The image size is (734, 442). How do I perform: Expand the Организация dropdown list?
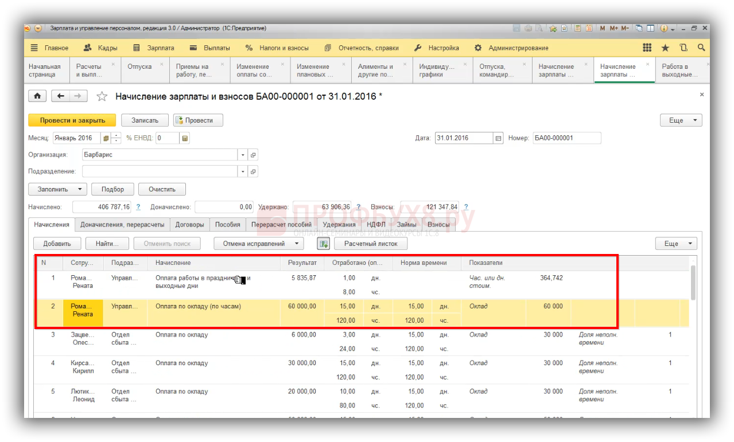(243, 155)
